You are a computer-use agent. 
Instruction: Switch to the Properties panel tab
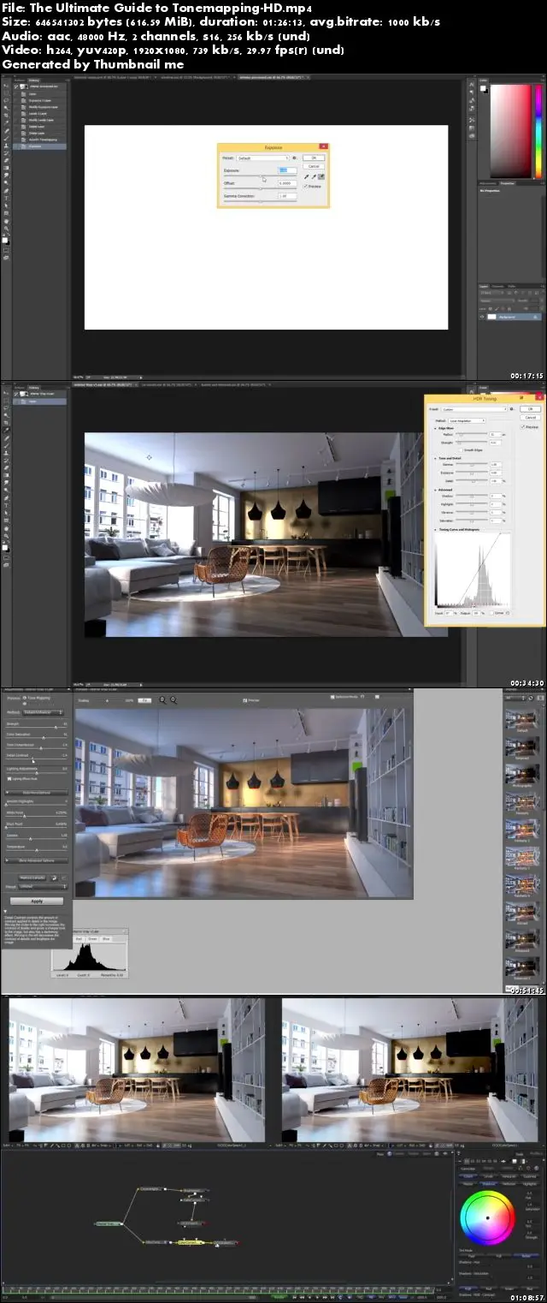(x=508, y=183)
